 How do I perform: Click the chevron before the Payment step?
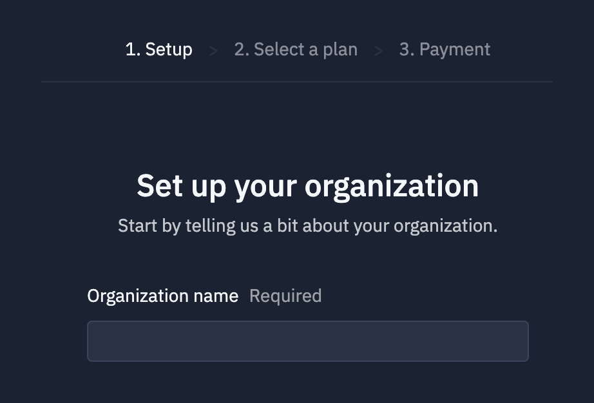[x=378, y=50]
